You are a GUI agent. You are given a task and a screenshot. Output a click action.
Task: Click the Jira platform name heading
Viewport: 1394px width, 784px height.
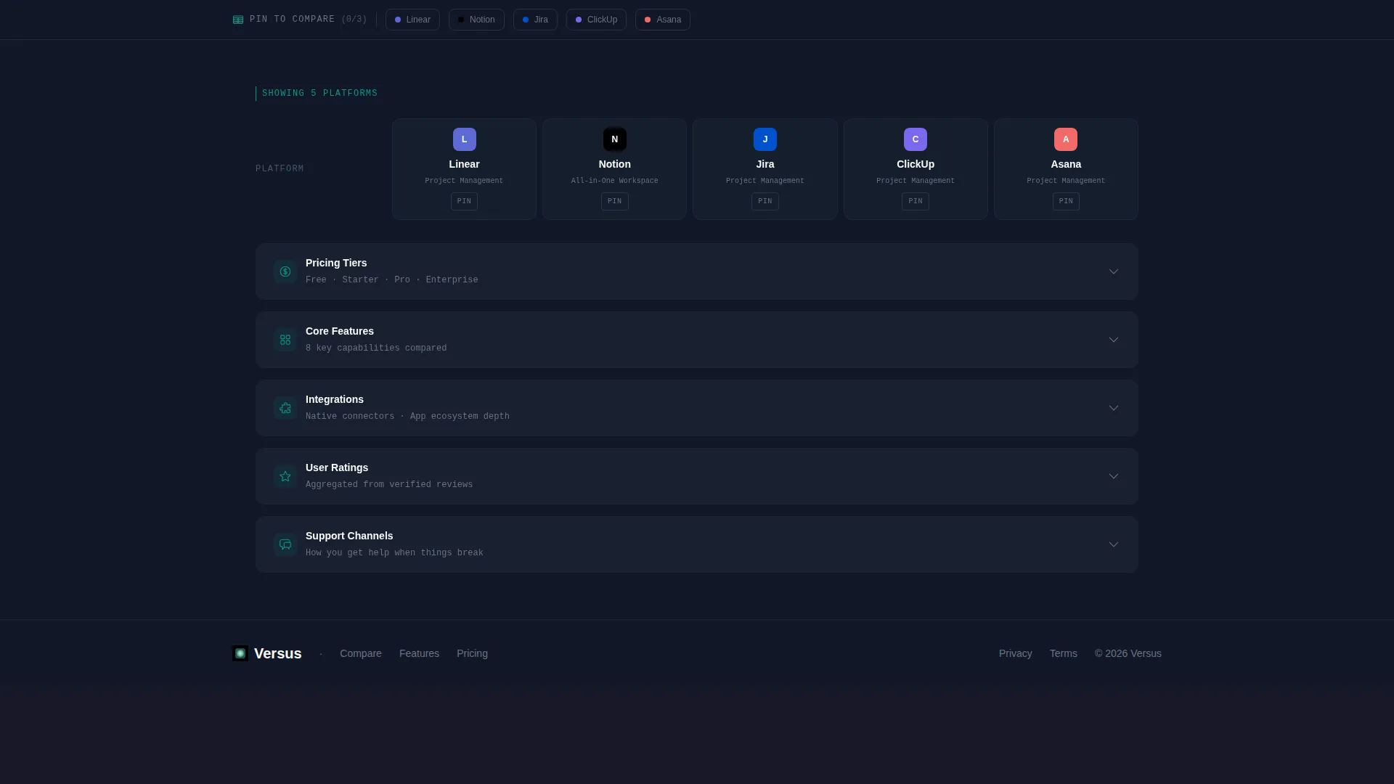[765, 164]
